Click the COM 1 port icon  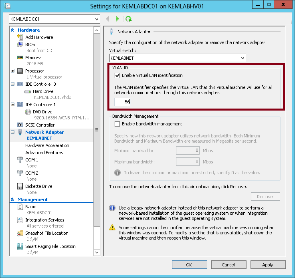coord(20,160)
